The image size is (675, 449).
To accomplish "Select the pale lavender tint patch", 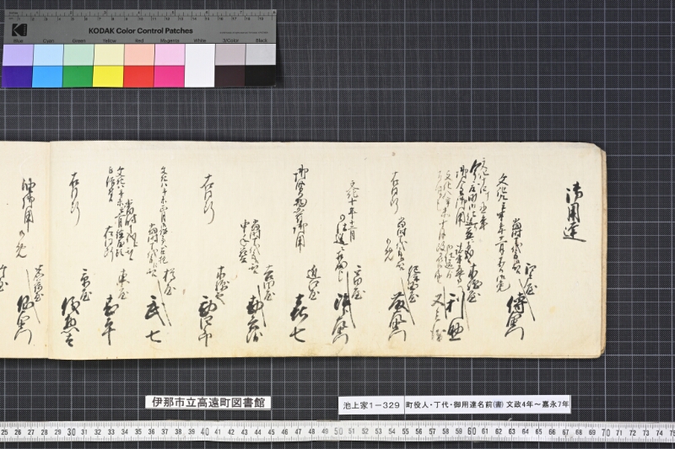I will pos(18,55).
